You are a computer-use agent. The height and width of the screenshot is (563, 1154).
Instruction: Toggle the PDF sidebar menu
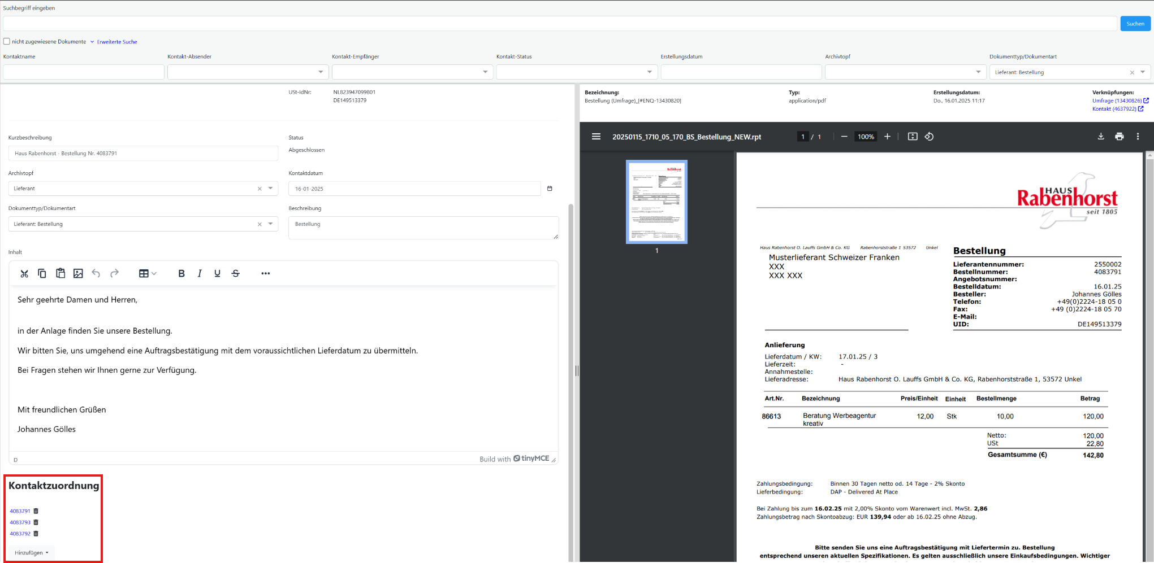pyautogui.click(x=596, y=137)
